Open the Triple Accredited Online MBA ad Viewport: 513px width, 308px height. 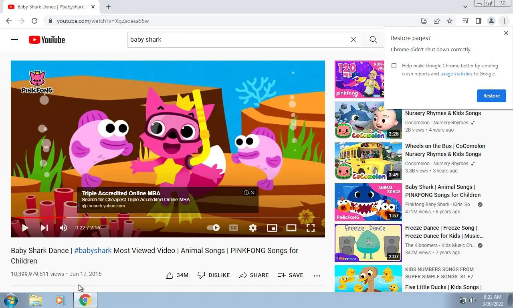[x=121, y=193]
